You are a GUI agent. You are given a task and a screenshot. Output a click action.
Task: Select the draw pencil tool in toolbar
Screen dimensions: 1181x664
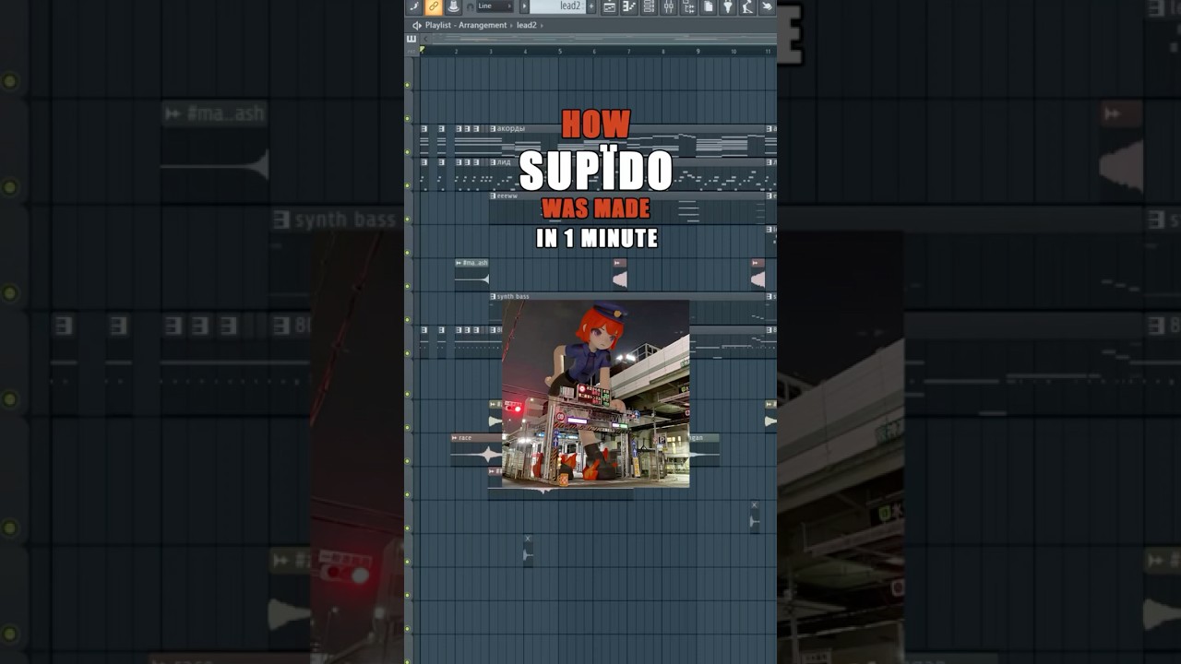(x=414, y=6)
